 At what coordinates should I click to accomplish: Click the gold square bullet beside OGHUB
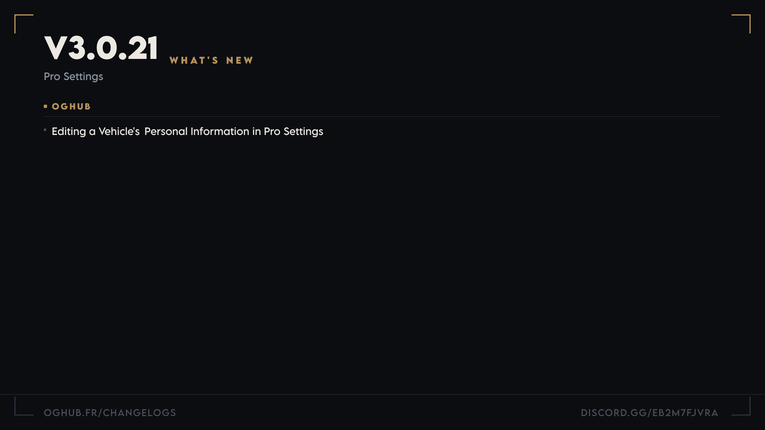pos(45,106)
